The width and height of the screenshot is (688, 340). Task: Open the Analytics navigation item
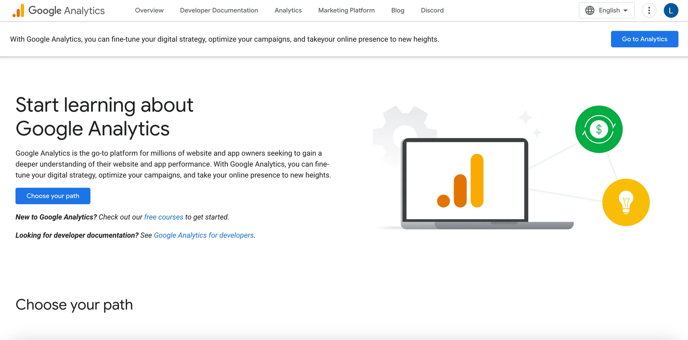(x=288, y=10)
